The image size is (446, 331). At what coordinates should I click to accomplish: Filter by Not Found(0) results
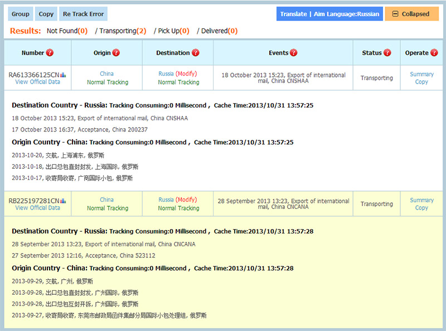pyautogui.click(x=67, y=31)
